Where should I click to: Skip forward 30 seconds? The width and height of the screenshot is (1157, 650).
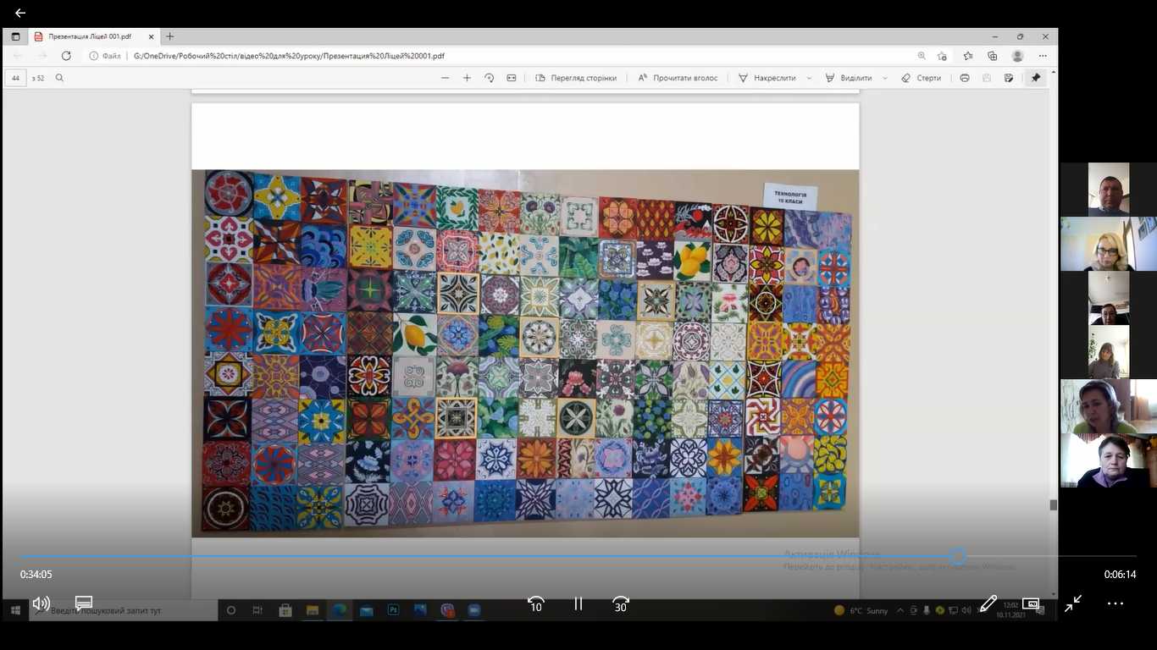pyautogui.click(x=621, y=603)
